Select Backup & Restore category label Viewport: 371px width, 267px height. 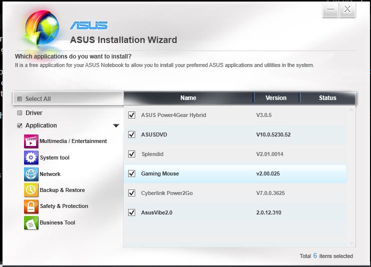[x=62, y=190]
